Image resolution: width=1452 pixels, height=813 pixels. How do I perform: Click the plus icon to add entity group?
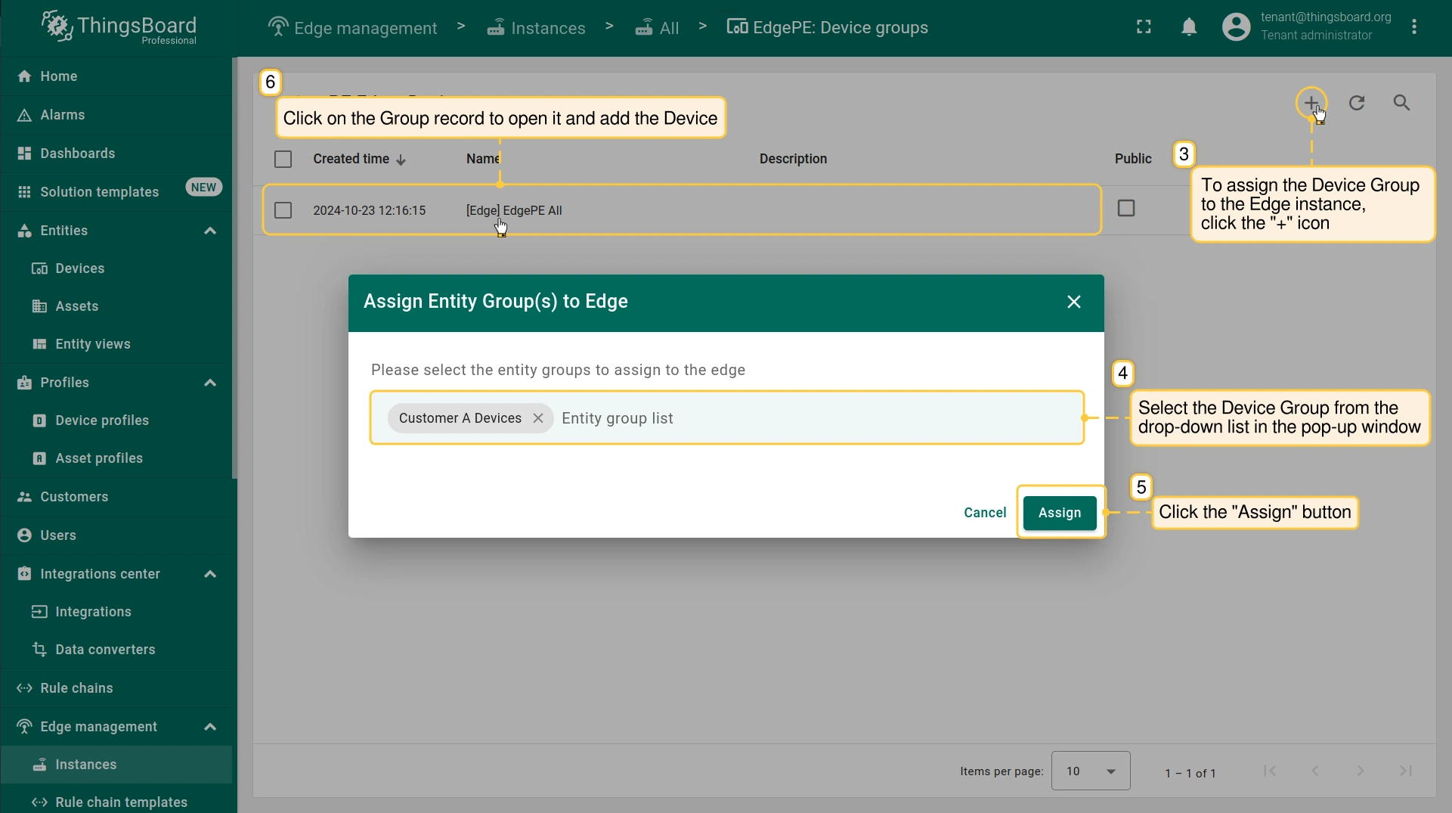1311,102
